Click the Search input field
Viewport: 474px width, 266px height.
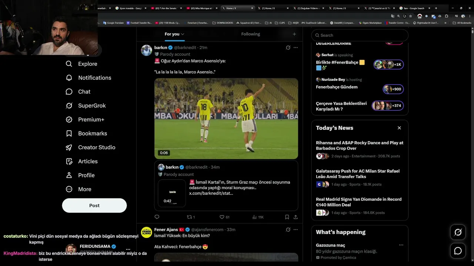(x=360, y=35)
